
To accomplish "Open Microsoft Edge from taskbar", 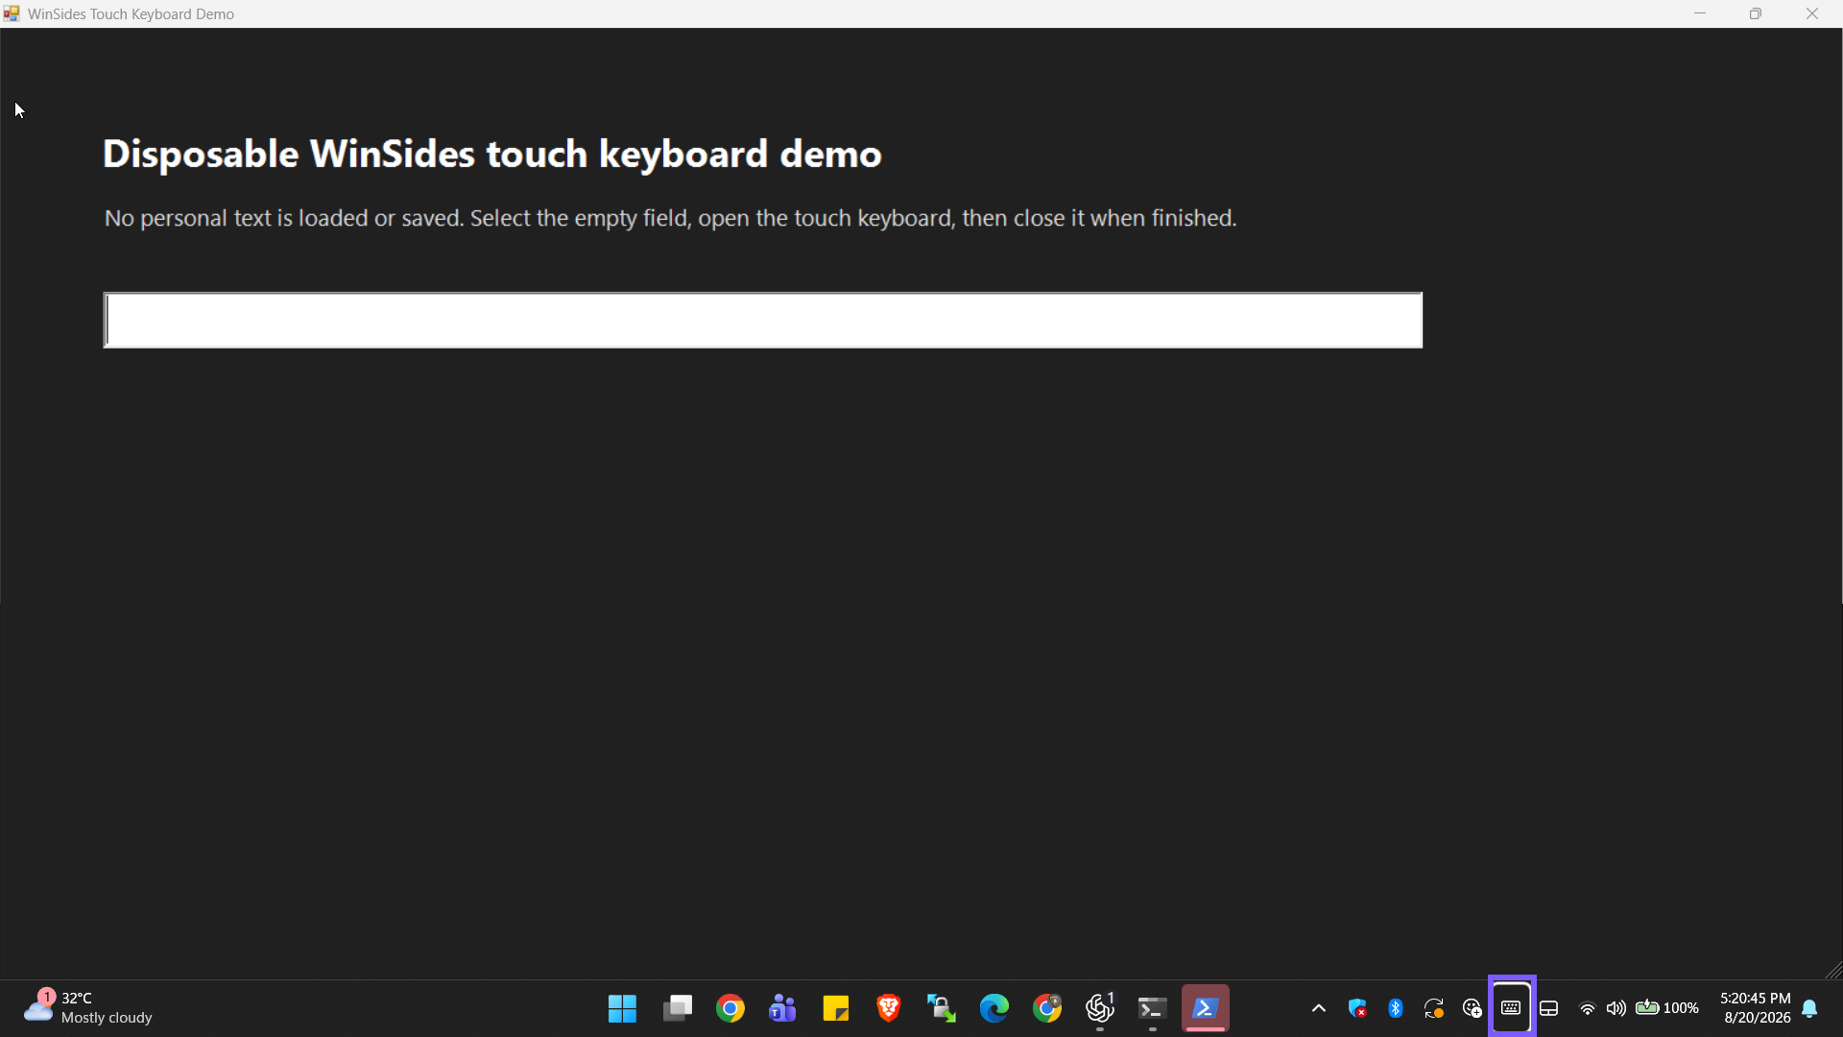I will pyautogui.click(x=994, y=1008).
